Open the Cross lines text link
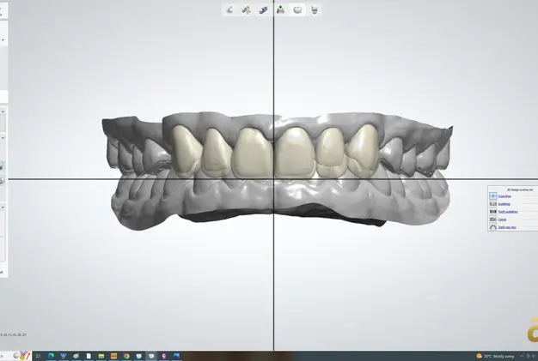Screen dimensions: 538x361 (504, 196)
